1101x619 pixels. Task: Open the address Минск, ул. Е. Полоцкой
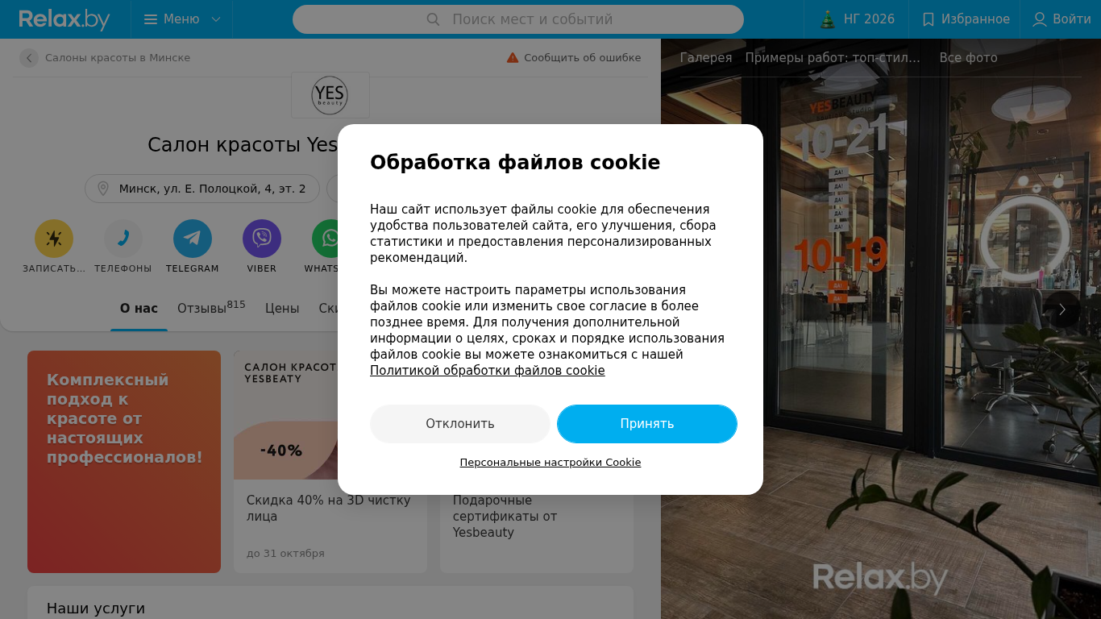coord(202,189)
